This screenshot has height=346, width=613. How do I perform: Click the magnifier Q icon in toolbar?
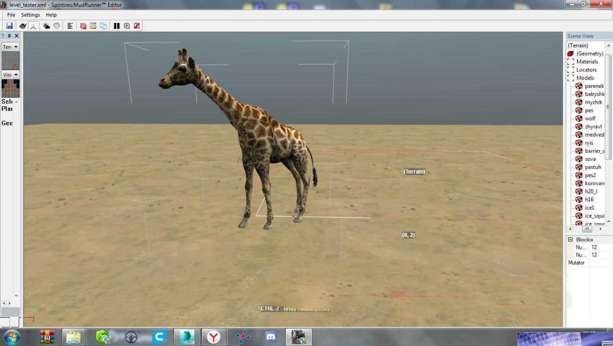[127, 26]
